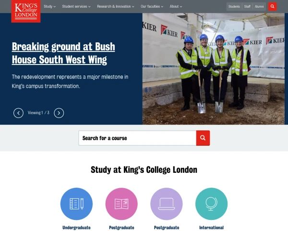Click the Search for a course field
288x231 pixels.
click(x=137, y=138)
